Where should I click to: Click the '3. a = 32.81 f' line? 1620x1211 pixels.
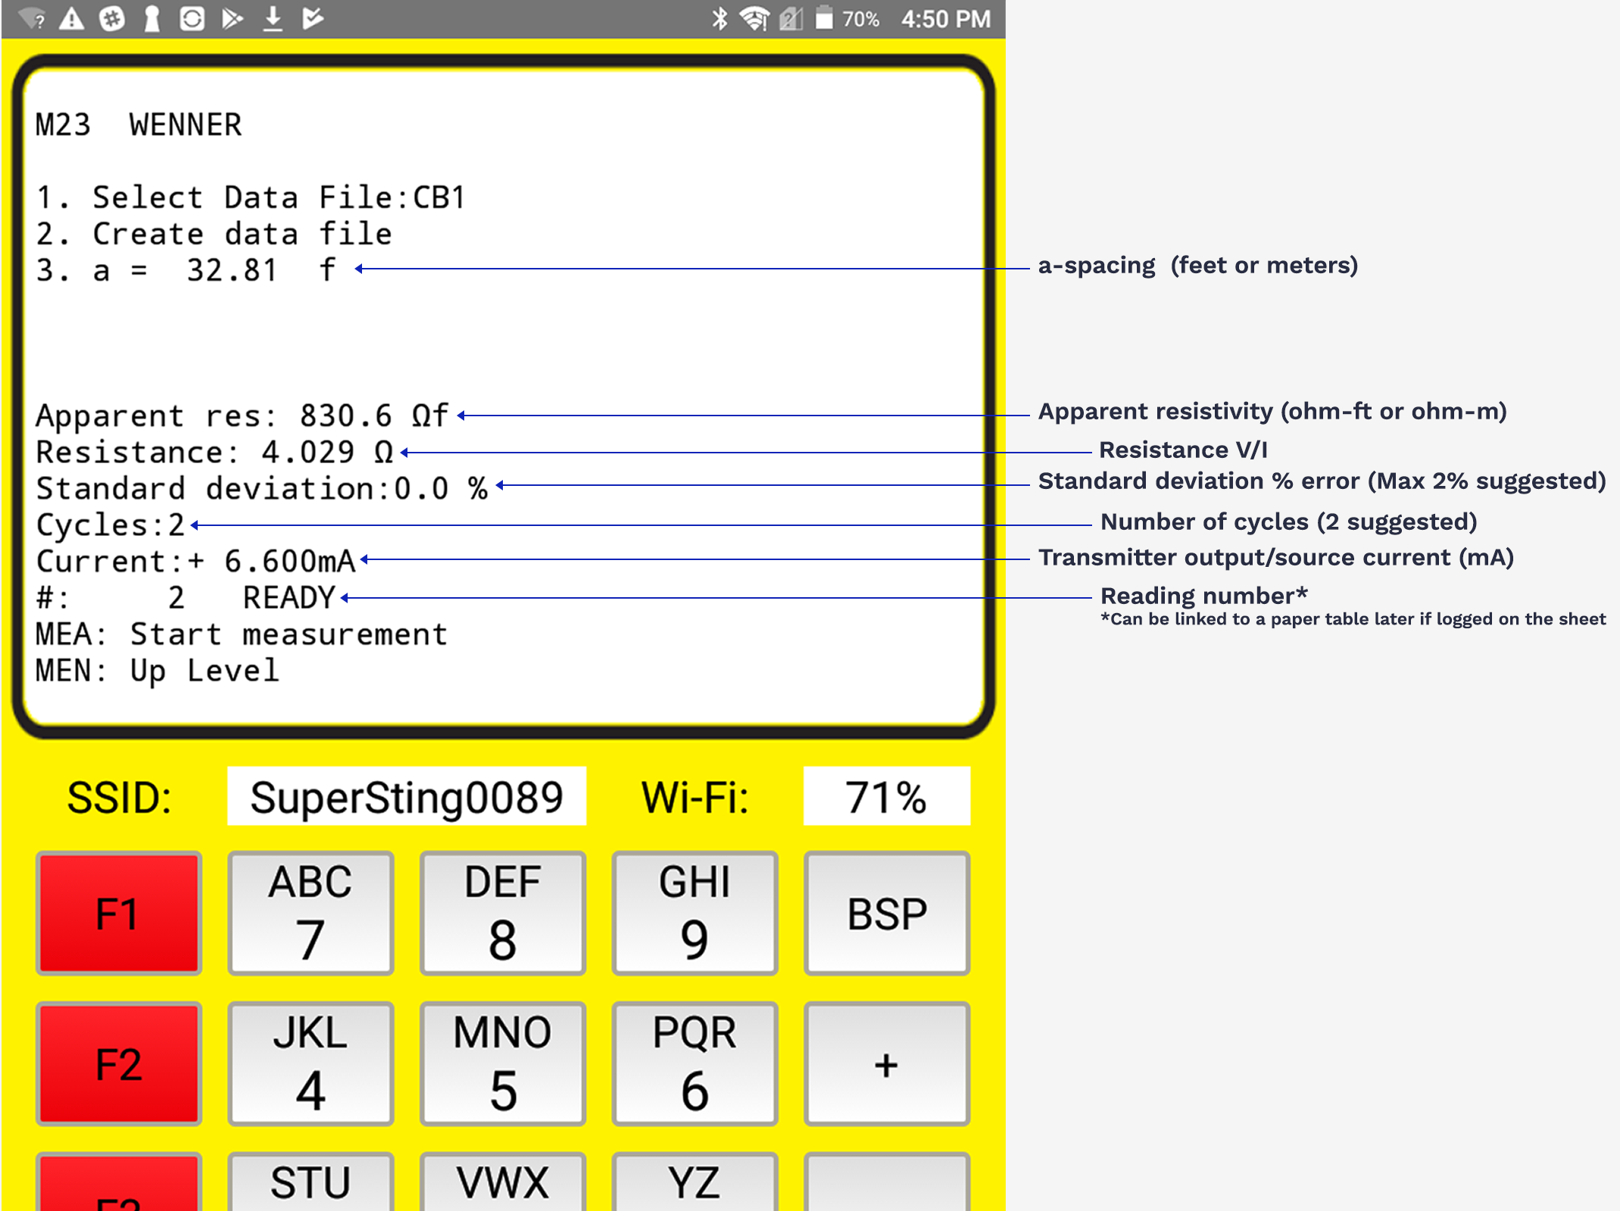186,270
